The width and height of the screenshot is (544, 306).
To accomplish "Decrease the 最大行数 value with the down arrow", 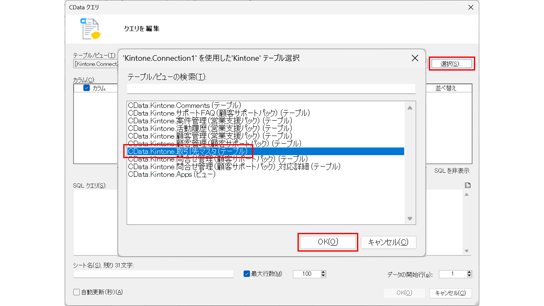I will pyautogui.click(x=323, y=276).
